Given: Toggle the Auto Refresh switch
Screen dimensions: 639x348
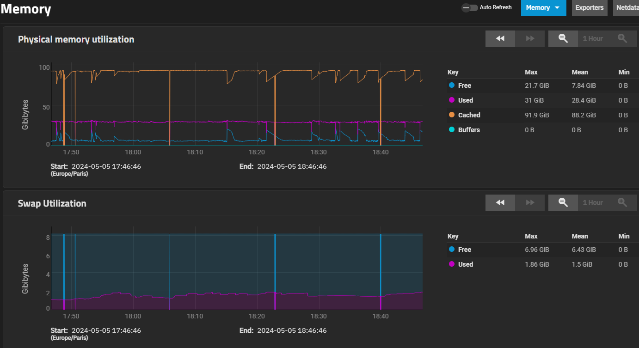Looking at the screenshot, I should point(469,7).
